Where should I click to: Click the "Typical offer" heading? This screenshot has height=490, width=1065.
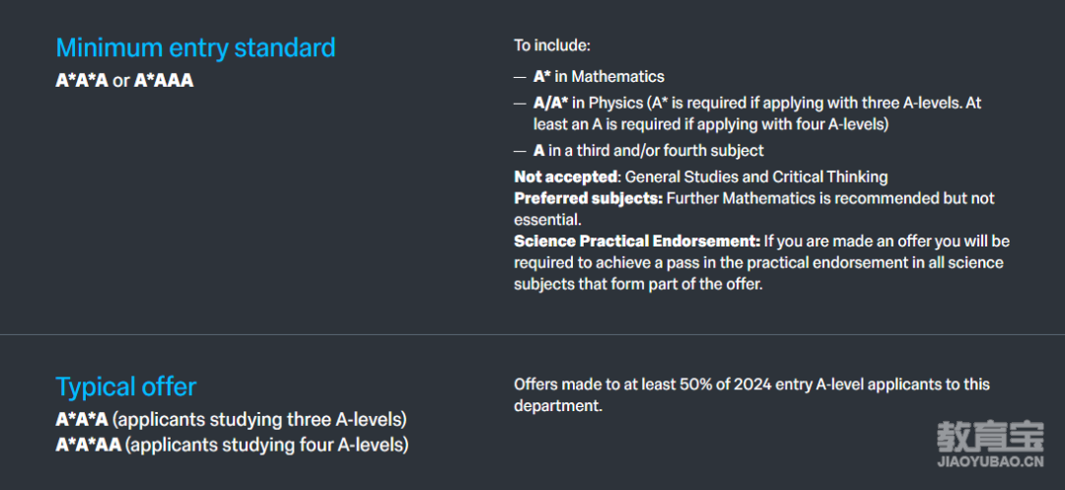coord(125,386)
